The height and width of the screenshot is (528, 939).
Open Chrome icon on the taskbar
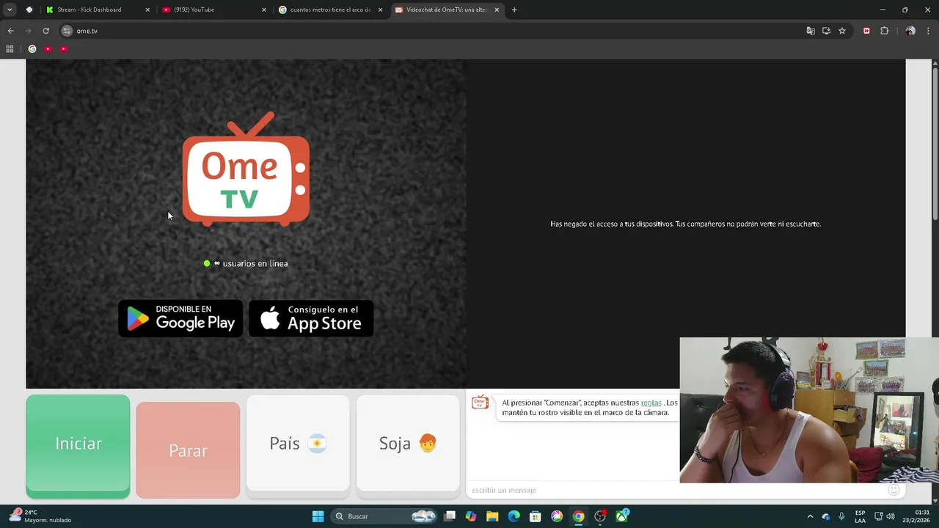pos(578,516)
